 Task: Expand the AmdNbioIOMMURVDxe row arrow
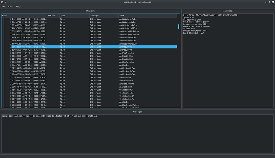11,32
